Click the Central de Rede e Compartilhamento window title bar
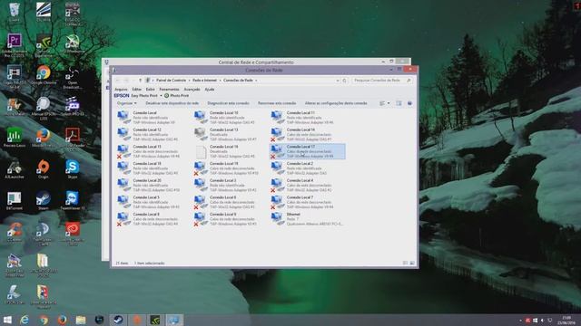 point(256,62)
